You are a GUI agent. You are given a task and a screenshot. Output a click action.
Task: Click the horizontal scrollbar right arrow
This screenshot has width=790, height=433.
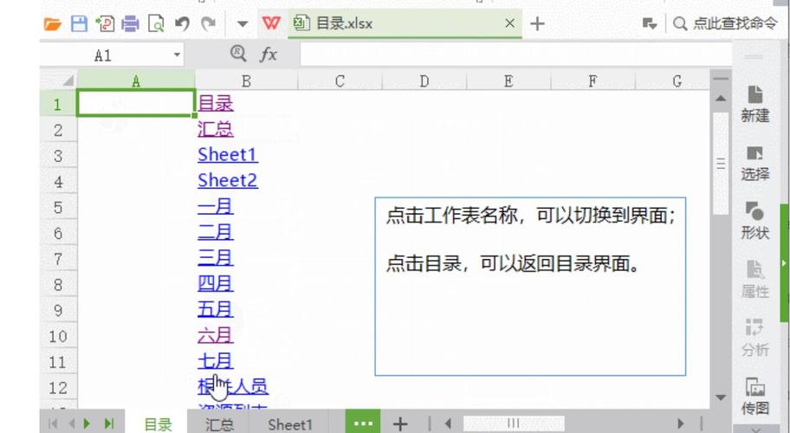click(x=681, y=423)
